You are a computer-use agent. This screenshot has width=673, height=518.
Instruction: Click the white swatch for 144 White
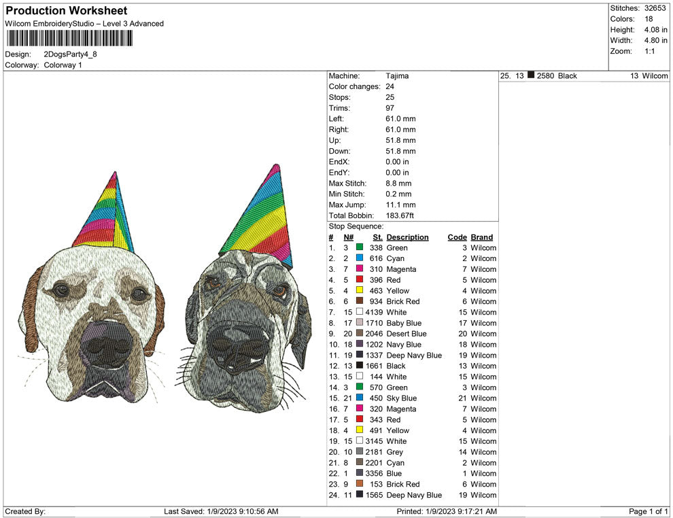pyautogui.click(x=360, y=376)
